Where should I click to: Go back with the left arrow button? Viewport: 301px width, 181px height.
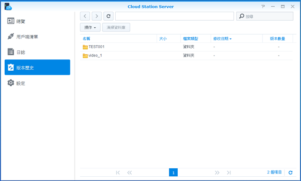pyautogui.click(x=85, y=16)
